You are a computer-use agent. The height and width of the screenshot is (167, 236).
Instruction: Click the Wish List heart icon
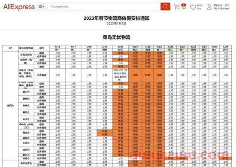(x=193, y=7)
